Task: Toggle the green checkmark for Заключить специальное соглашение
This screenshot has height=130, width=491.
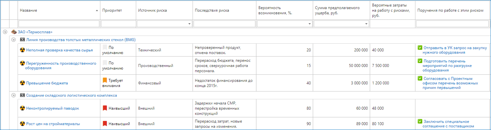Action: pyautogui.click(x=420, y=122)
